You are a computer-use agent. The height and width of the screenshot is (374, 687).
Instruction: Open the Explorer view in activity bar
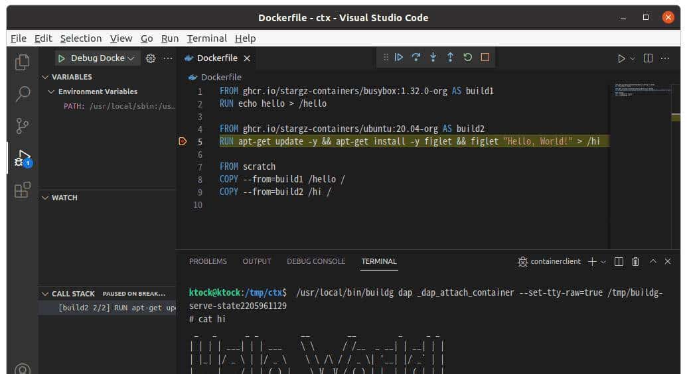23,62
